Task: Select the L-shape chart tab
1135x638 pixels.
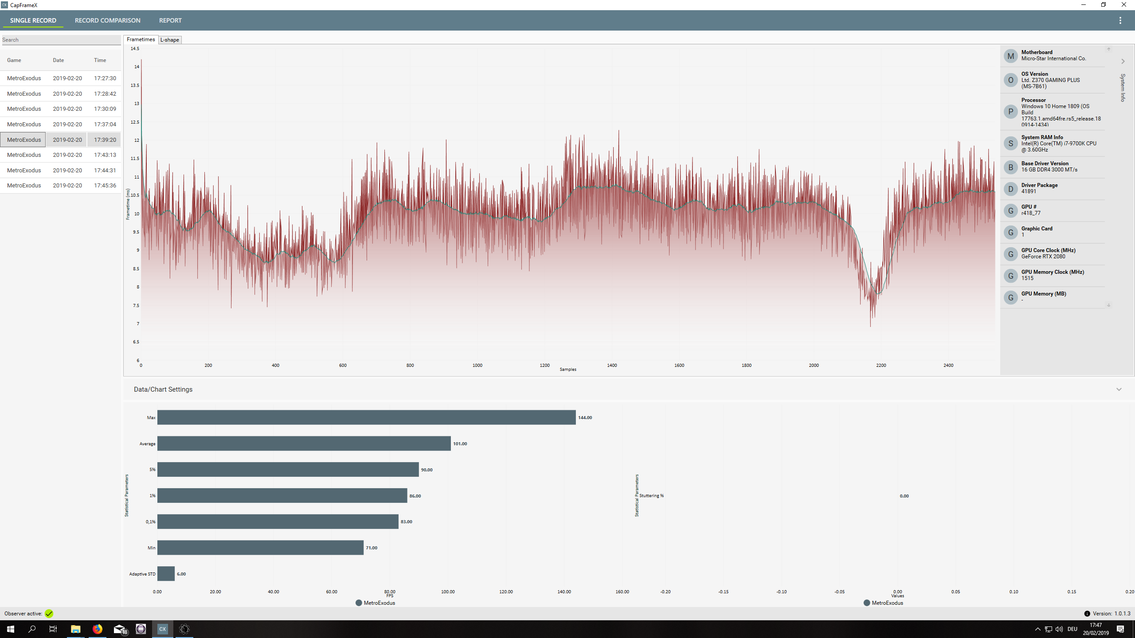Action: [x=170, y=40]
